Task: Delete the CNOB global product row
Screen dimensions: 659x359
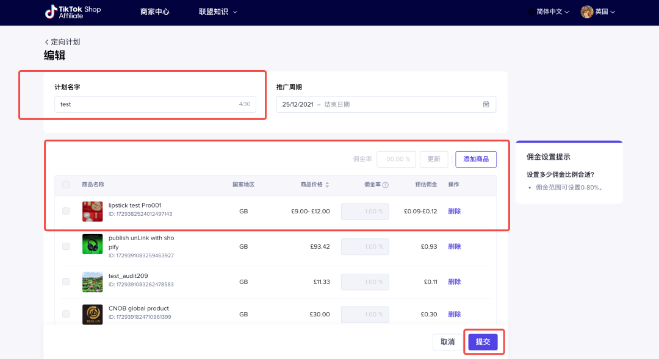Action: pos(455,315)
